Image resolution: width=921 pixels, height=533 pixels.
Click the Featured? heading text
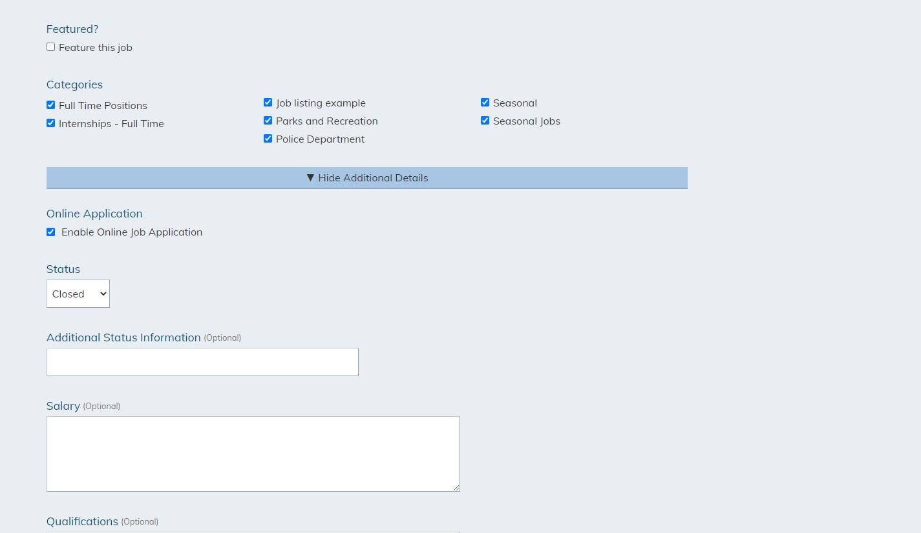point(72,29)
